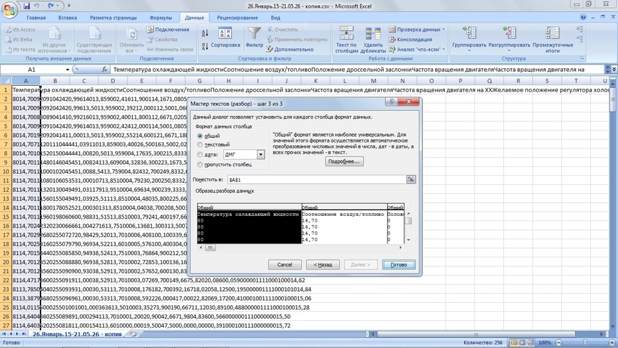618x348 pixels.
Task: Expand Анализ что-если dropdown
Action: click(444, 50)
